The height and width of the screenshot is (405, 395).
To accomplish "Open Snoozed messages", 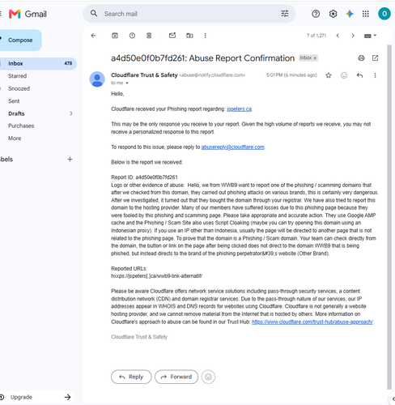I will [19, 88].
